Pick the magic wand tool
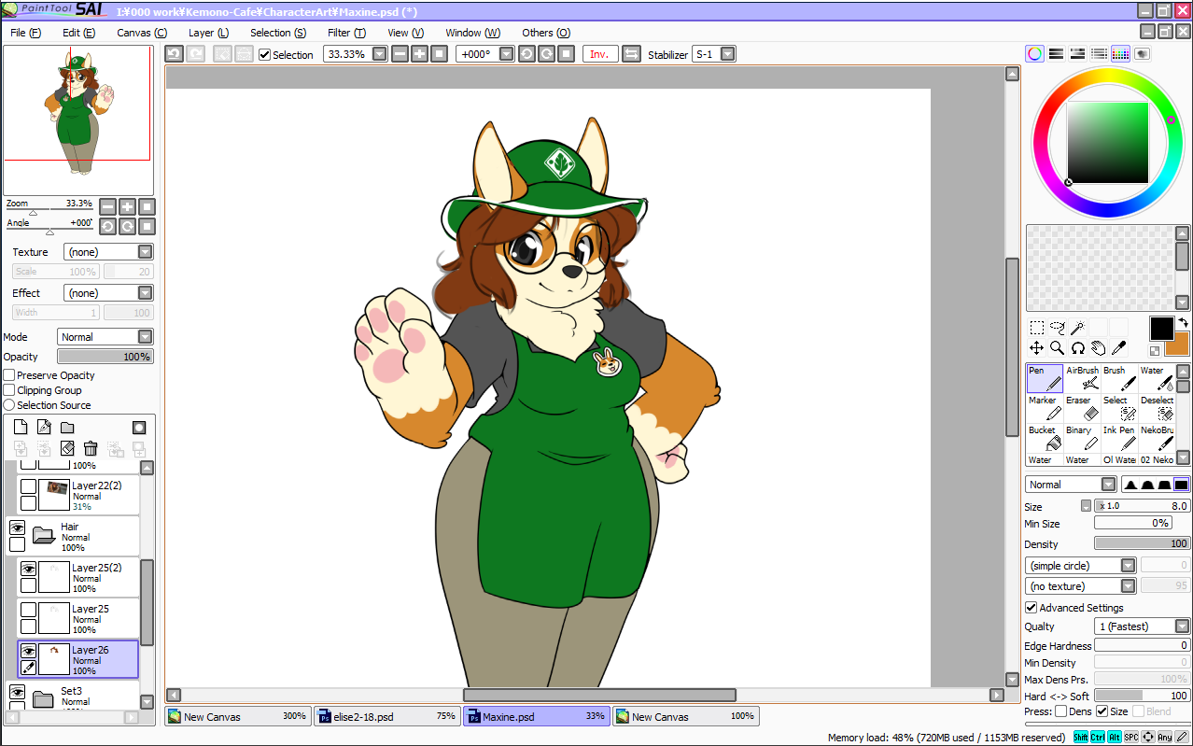1193x746 pixels. pyautogui.click(x=1077, y=328)
